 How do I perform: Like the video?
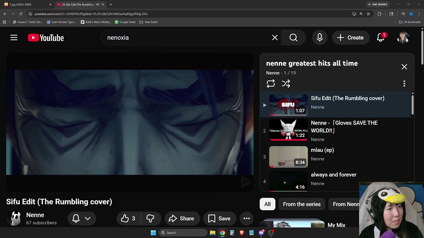click(129, 218)
